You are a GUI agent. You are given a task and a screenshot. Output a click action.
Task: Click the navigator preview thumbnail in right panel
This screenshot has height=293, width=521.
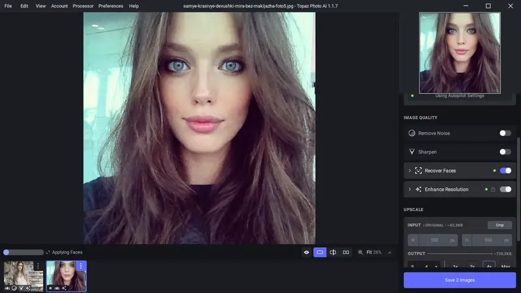click(x=460, y=53)
